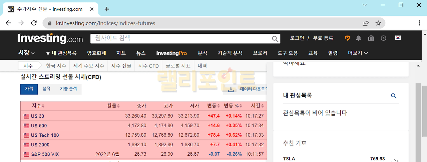Click the search icon in 내 관심목록 panel
The width and height of the screenshot is (427, 162).
coord(394,96)
